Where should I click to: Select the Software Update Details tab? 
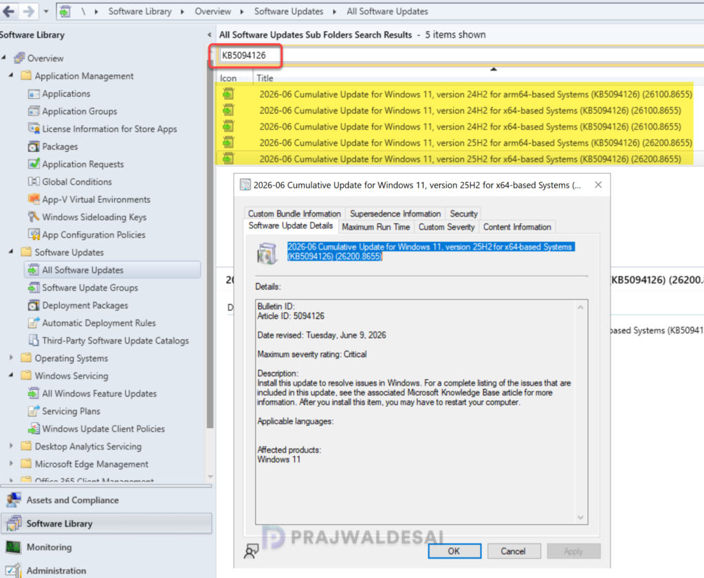(x=291, y=225)
